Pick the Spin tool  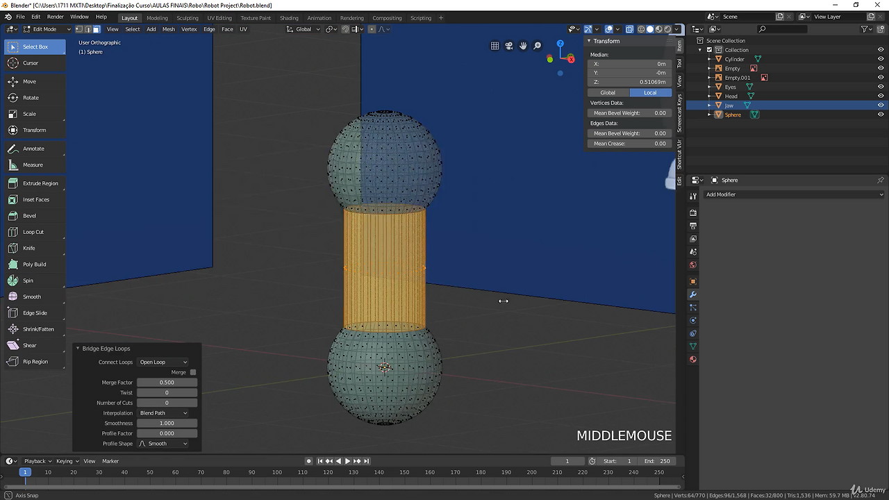pos(28,281)
